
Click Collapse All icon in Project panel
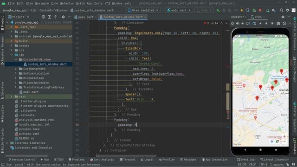(x=56, y=17)
